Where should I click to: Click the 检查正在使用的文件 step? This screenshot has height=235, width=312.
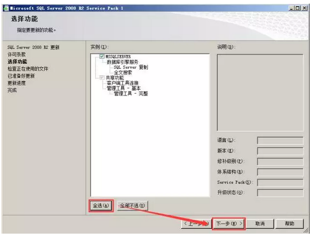28,69
